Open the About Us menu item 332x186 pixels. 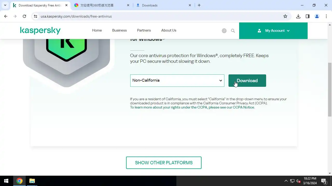pyautogui.click(x=169, y=30)
